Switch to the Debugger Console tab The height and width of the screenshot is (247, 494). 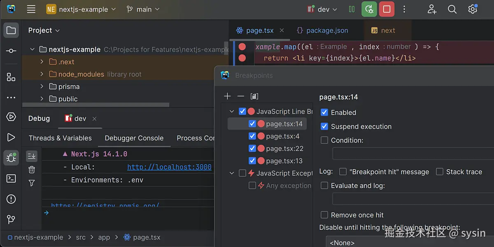click(x=134, y=138)
